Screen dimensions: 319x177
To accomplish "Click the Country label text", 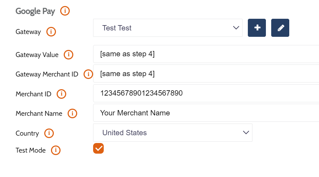I will (27, 133).
